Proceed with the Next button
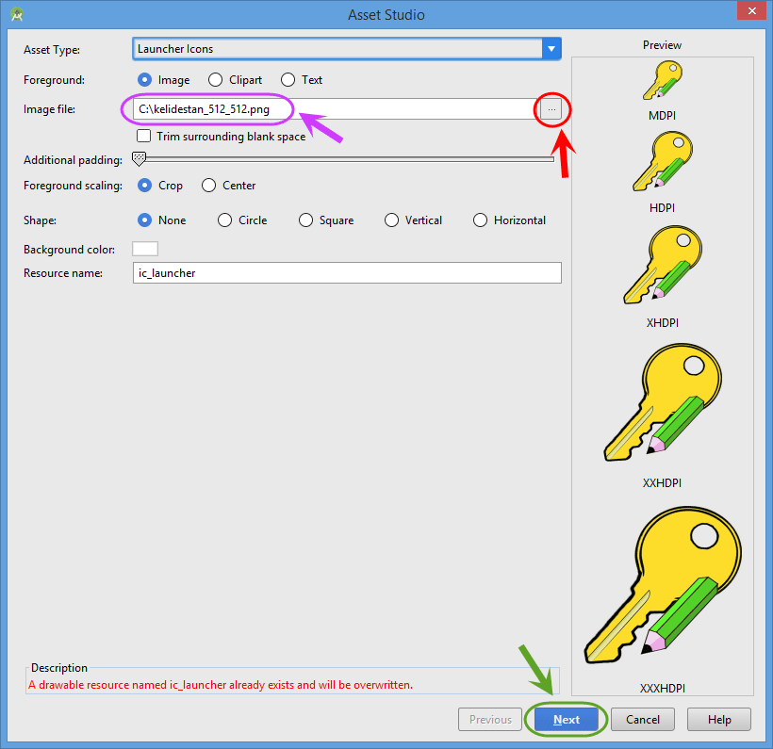773x749 pixels. [x=567, y=720]
